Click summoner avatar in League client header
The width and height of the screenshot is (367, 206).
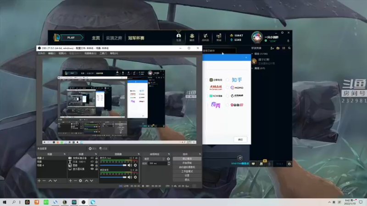(x=257, y=37)
